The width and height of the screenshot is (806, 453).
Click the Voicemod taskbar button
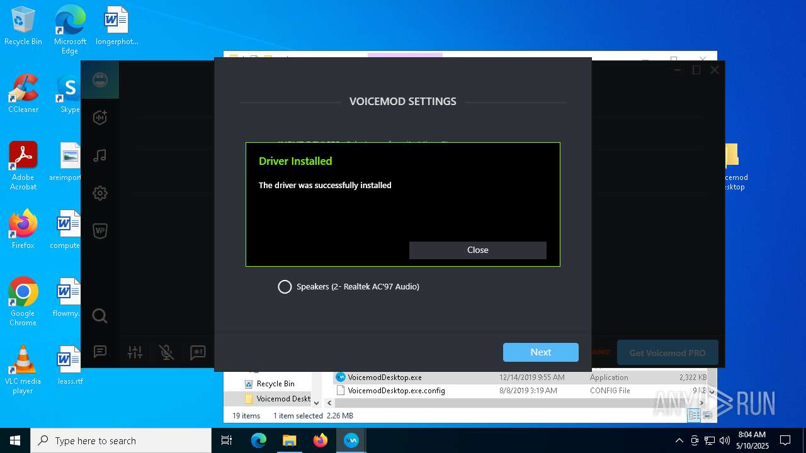point(351,440)
